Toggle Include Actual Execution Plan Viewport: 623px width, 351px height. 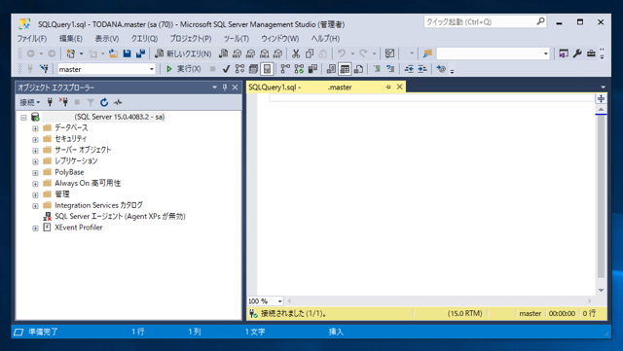coord(285,69)
